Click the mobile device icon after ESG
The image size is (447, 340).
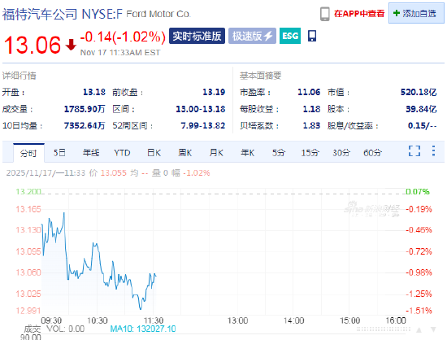click(312, 36)
